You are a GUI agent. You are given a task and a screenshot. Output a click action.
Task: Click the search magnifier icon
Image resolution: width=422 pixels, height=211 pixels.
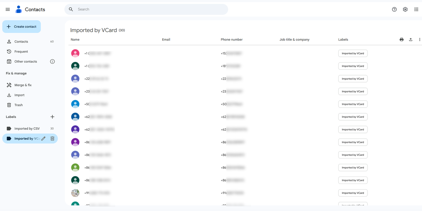(x=71, y=9)
